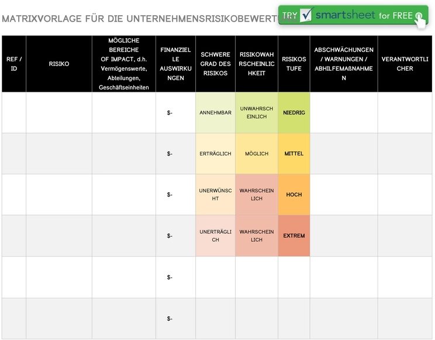
Task: Select the HOCH risk level cell
Action: point(294,195)
